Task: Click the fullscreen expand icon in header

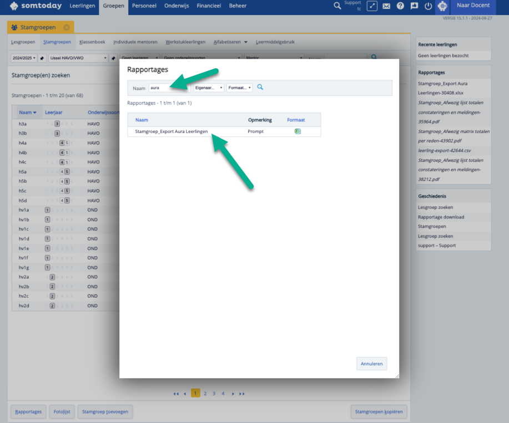Action: (372, 6)
